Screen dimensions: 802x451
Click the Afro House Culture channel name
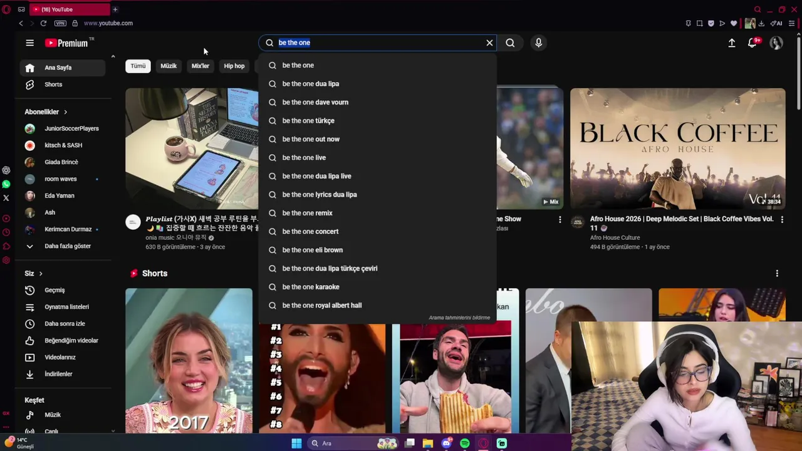pos(615,238)
